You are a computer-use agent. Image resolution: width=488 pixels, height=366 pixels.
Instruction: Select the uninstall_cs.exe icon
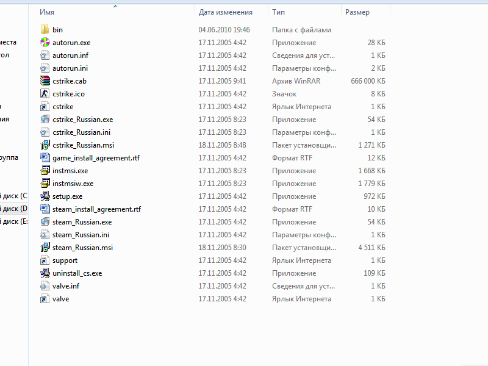45,273
